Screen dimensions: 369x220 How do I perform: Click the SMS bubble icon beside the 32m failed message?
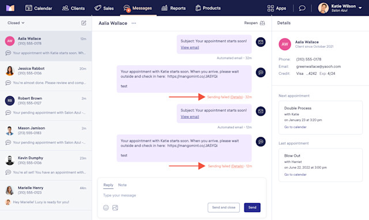click(x=261, y=73)
